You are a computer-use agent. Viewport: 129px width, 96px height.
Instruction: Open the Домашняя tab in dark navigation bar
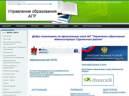6,26
